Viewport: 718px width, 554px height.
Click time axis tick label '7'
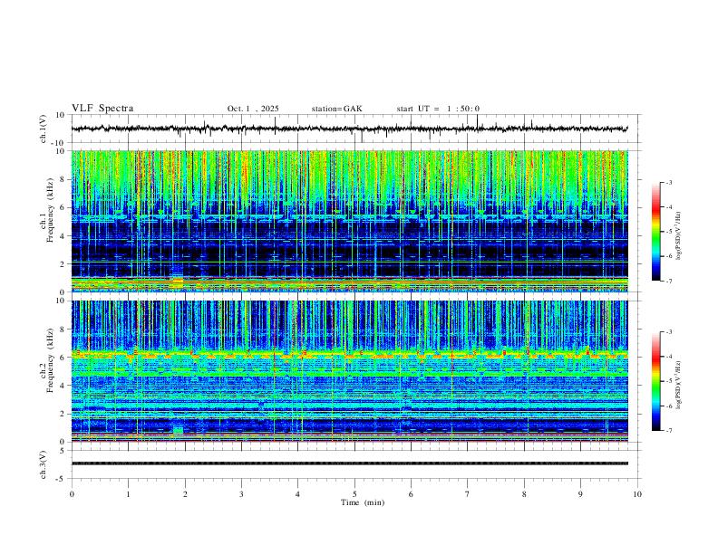tap(468, 494)
